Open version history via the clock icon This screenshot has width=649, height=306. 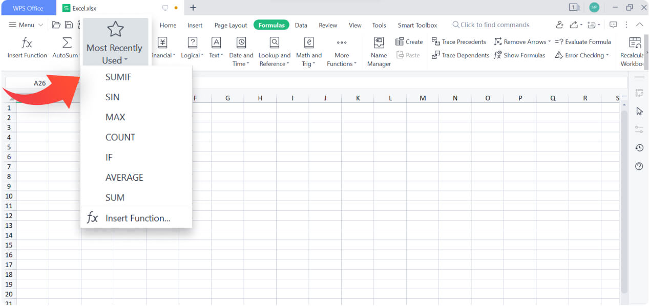(638, 147)
